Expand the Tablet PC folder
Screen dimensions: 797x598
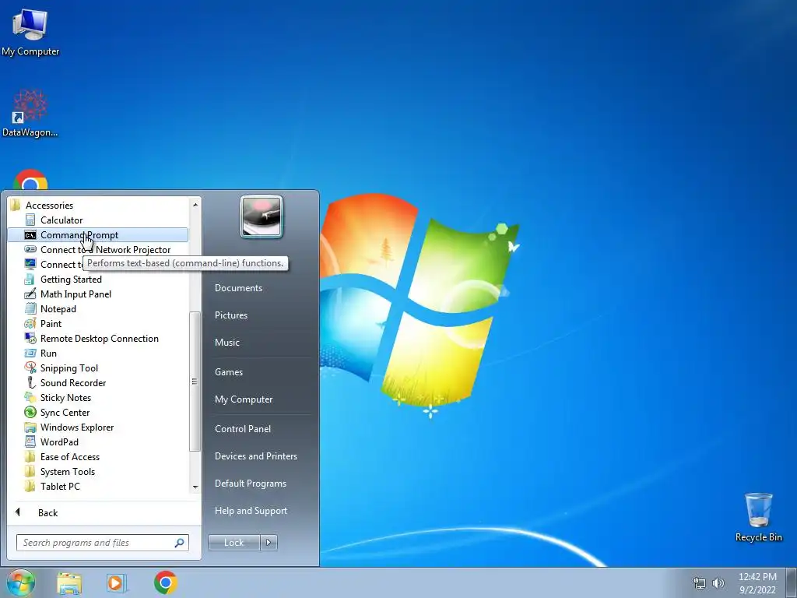(97, 486)
